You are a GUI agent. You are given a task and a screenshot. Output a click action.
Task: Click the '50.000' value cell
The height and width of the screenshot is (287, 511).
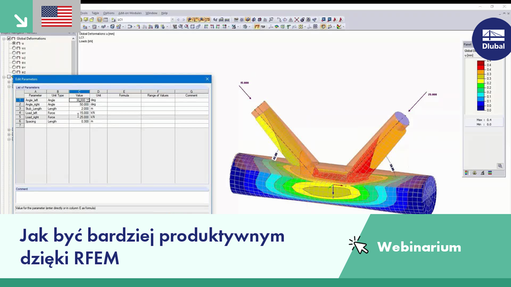79,104
